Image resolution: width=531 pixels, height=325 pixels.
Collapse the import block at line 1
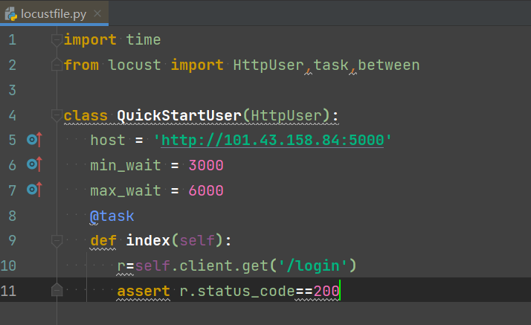[55, 39]
